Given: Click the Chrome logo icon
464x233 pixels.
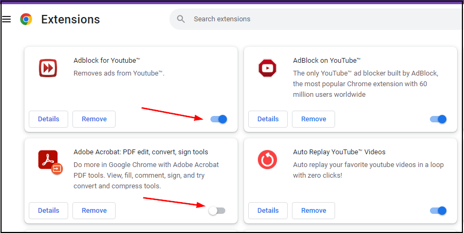Looking at the screenshot, I should [26, 19].
